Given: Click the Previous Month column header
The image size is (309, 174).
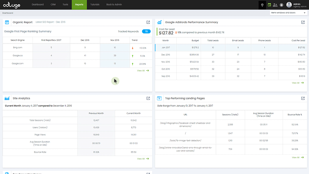Looking at the screenshot, I should pyautogui.click(x=96, y=113).
